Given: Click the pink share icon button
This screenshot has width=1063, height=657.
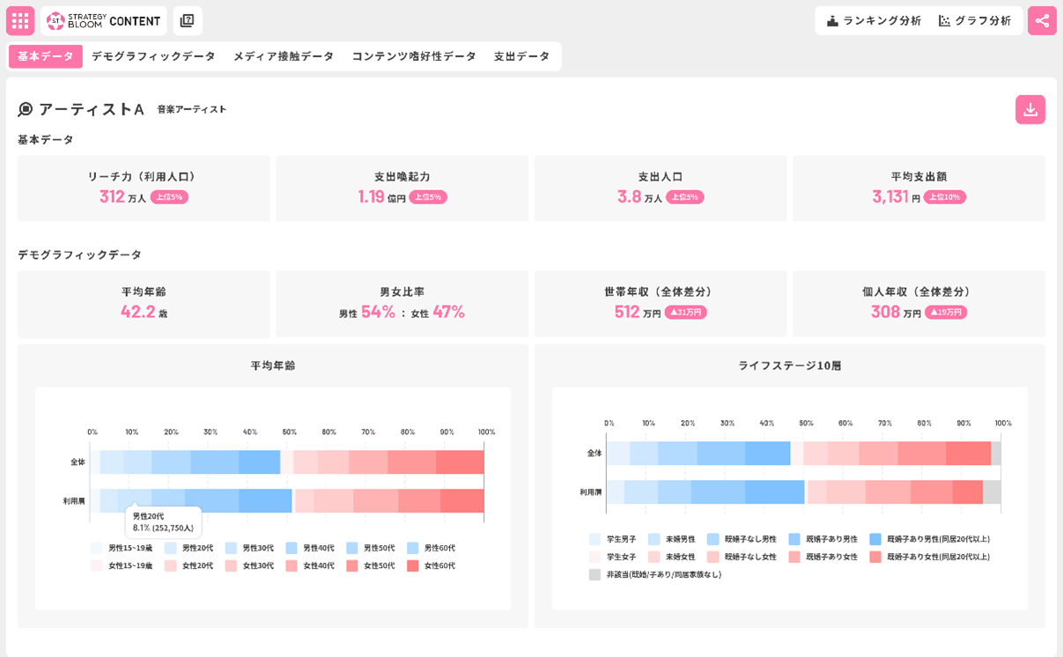Looking at the screenshot, I should point(1042,20).
